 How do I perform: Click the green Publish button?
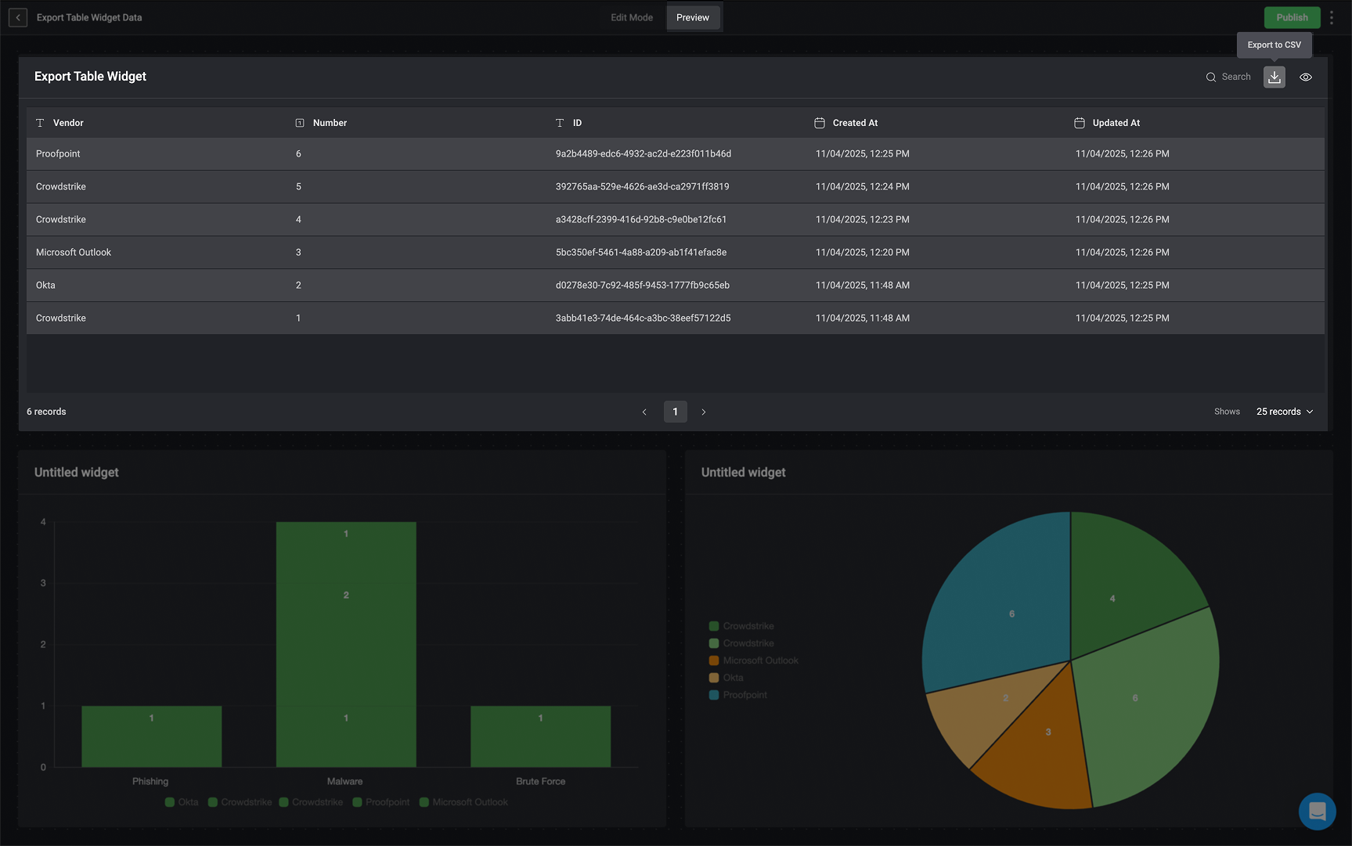click(x=1292, y=17)
